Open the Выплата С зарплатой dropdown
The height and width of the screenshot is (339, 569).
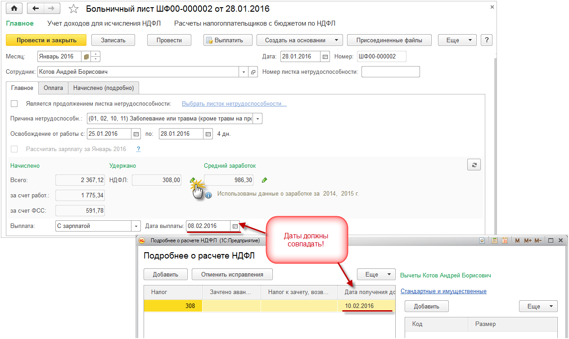click(x=135, y=226)
